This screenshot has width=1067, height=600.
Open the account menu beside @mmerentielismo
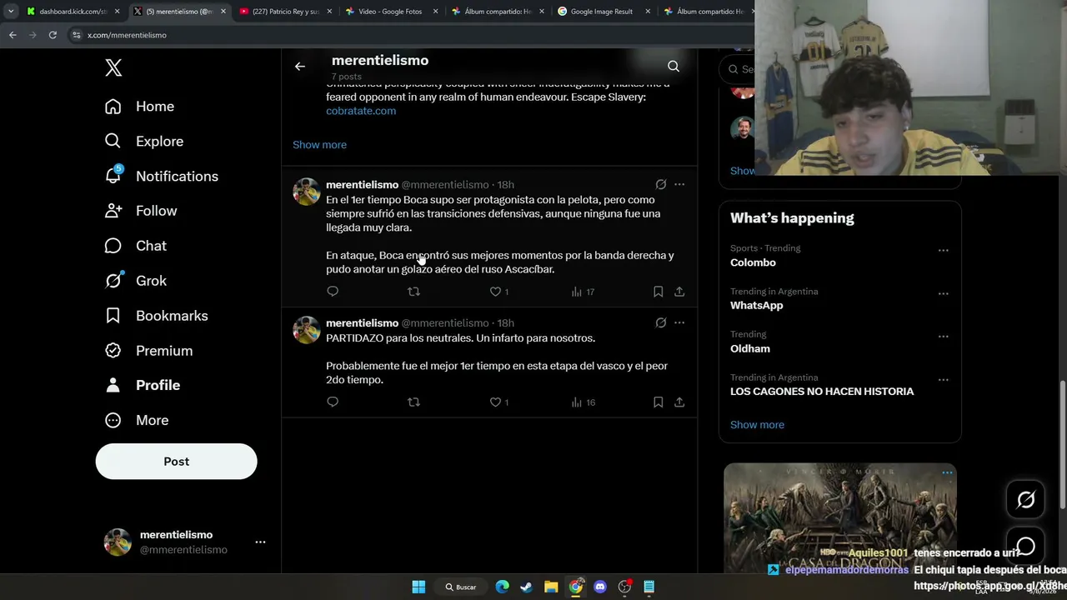260,542
